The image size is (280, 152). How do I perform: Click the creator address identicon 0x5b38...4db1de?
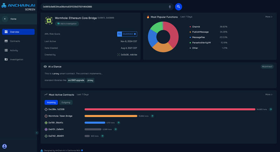click(x=119, y=55)
